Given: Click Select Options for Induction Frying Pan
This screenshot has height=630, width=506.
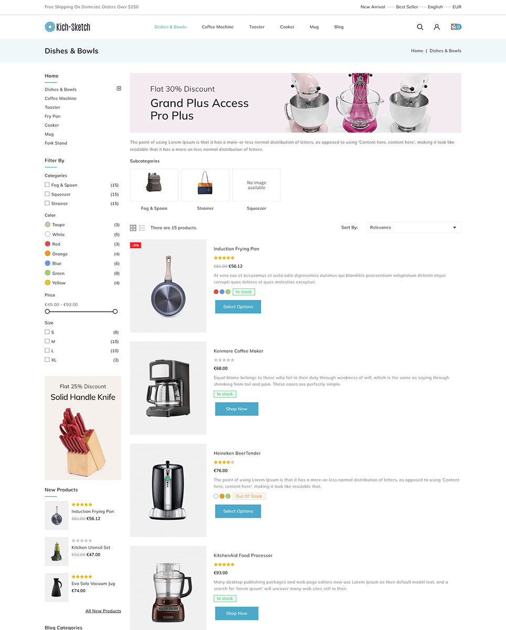Looking at the screenshot, I should pyautogui.click(x=238, y=307).
